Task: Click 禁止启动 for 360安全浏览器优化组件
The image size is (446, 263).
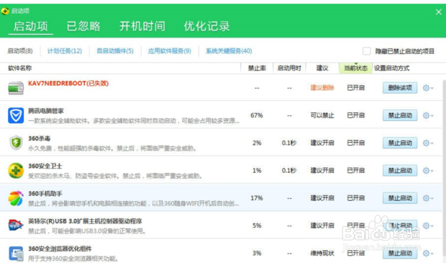Action: pos(400,253)
